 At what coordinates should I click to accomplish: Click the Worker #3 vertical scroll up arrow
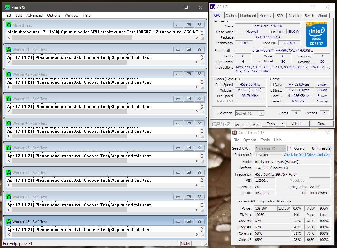point(202,105)
